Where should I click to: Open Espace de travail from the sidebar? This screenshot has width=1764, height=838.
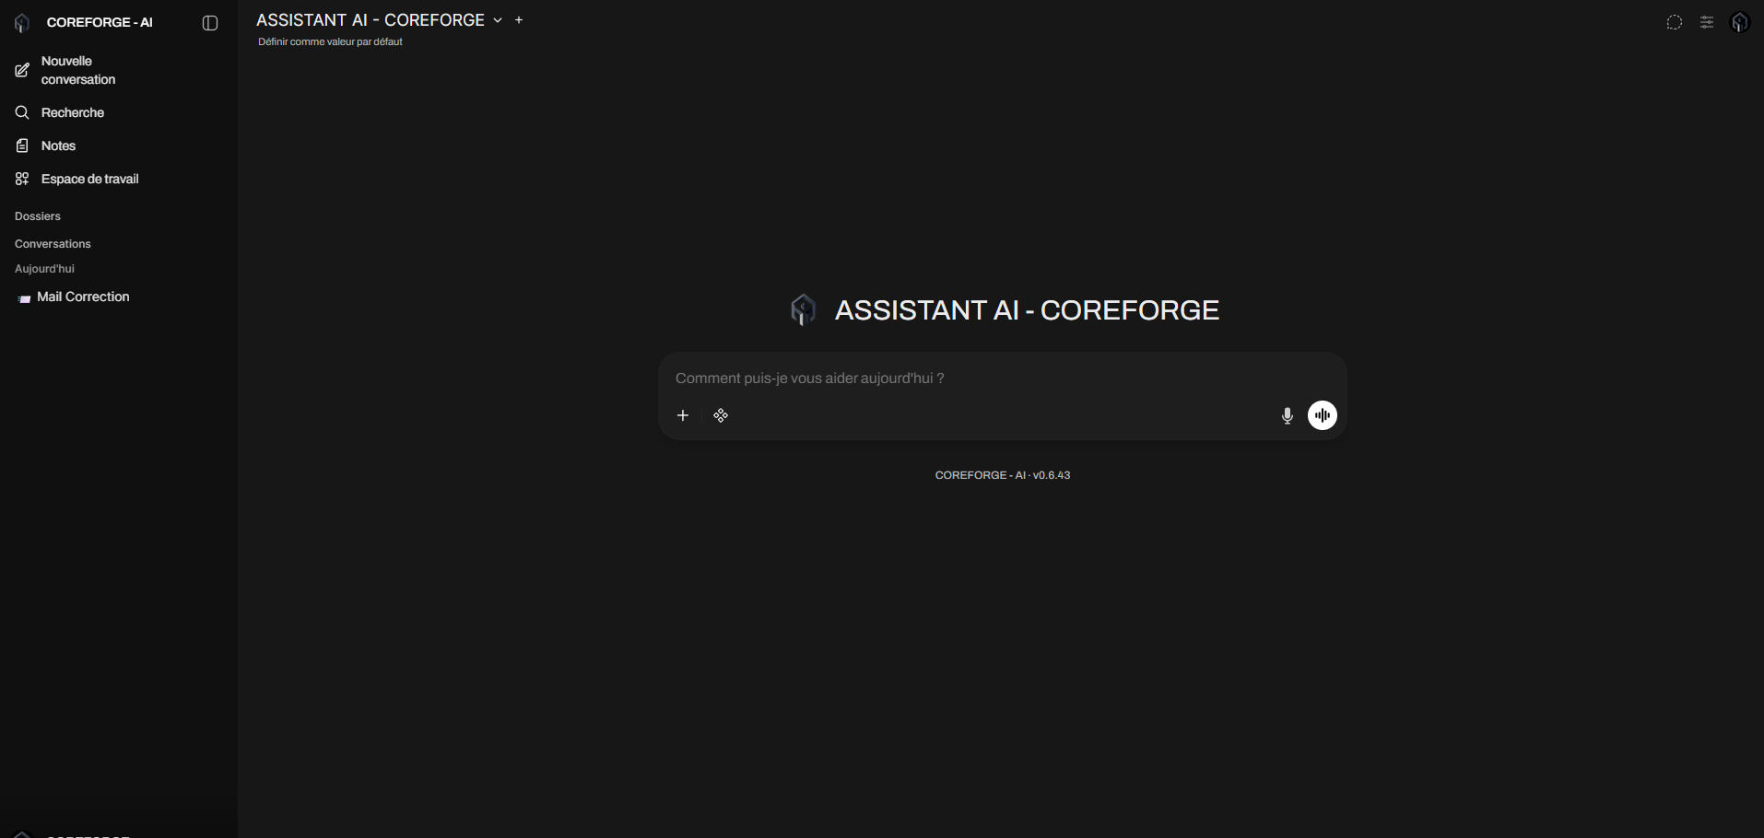coord(89,179)
